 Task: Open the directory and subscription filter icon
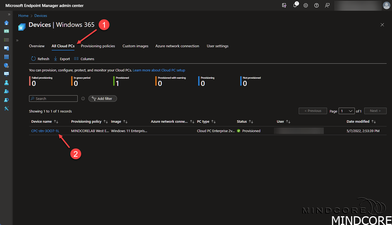pos(284,5)
